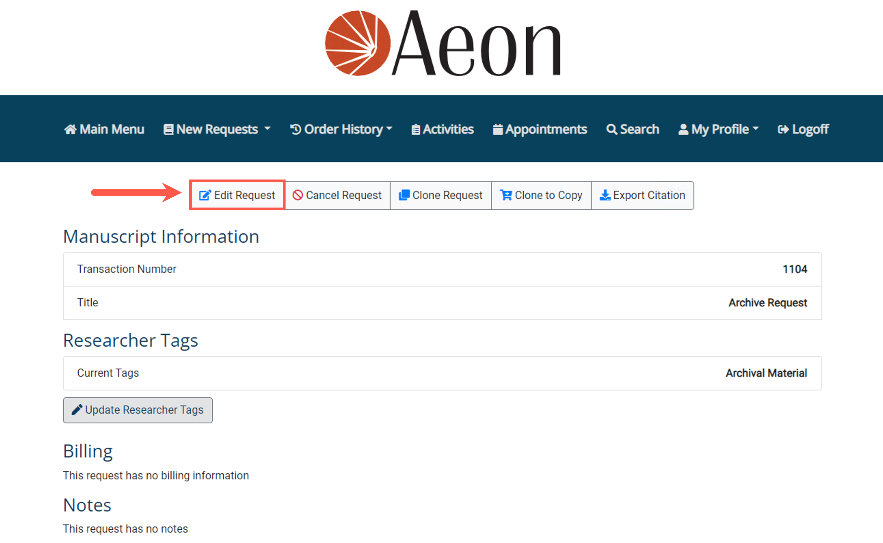Image resolution: width=883 pixels, height=543 pixels.
Task: Click the calendar Appointments icon
Action: (x=498, y=129)
